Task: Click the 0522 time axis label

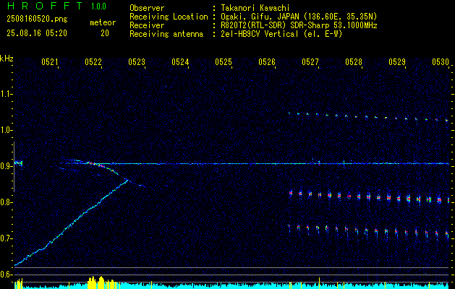Action: point(93,61)
